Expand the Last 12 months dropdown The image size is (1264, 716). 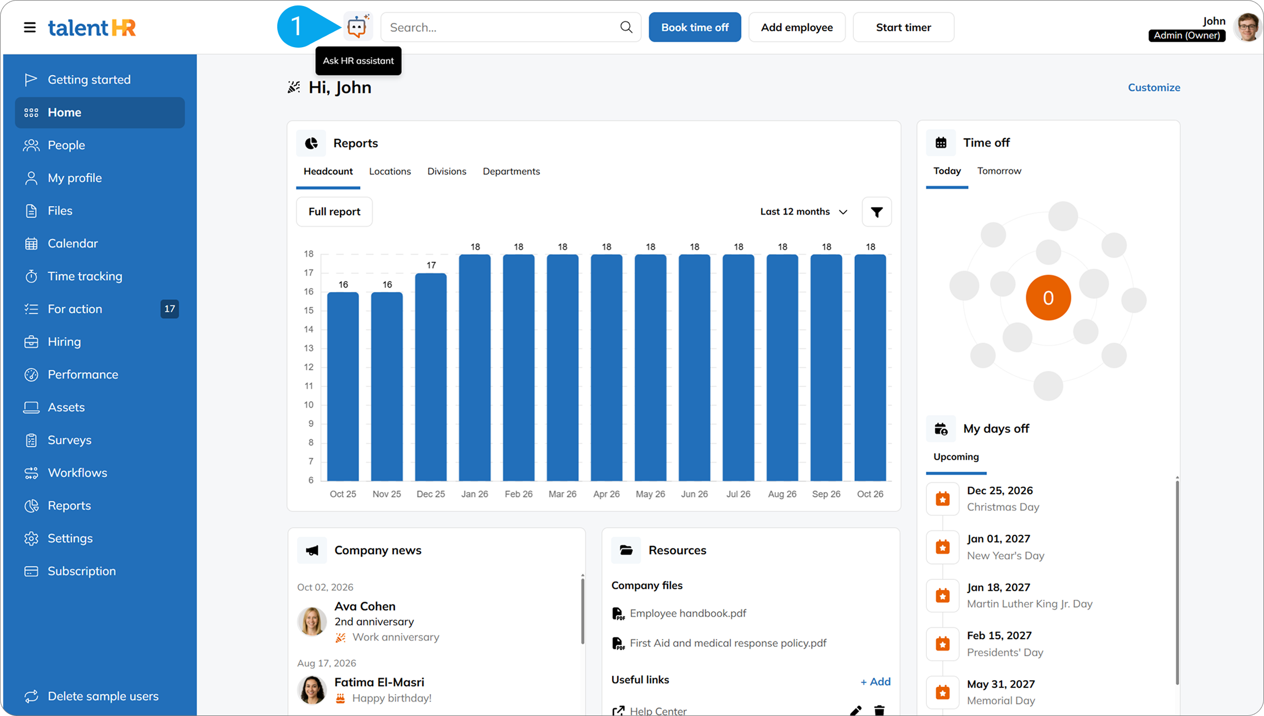pyautogui.click(x=804, y=212)
